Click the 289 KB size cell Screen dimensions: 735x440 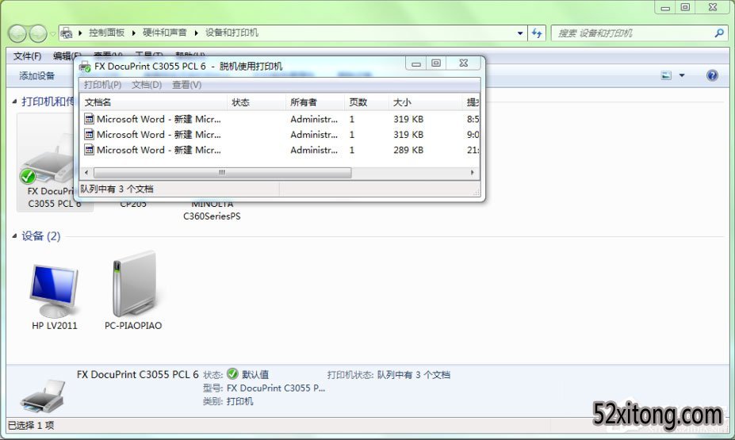pyautogui.click(x=408, y=150)
